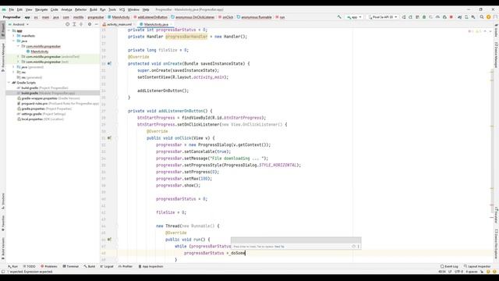Expand the com.mictille.progressbar (androidTest) package

19,57
